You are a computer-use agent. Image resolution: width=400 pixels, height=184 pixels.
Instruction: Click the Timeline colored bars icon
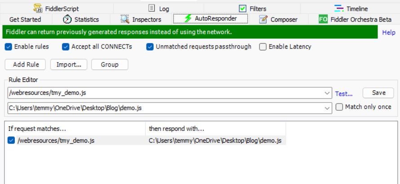[339, 9]
